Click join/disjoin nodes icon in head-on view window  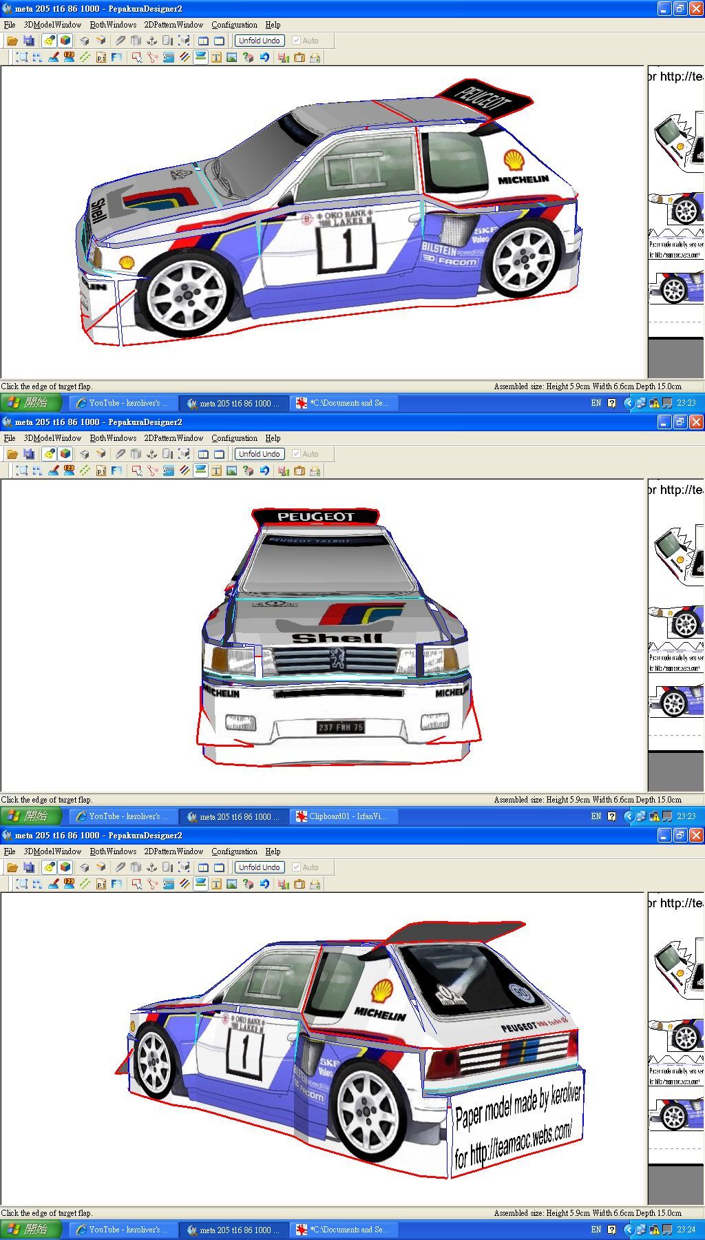(x=152, y=471)
